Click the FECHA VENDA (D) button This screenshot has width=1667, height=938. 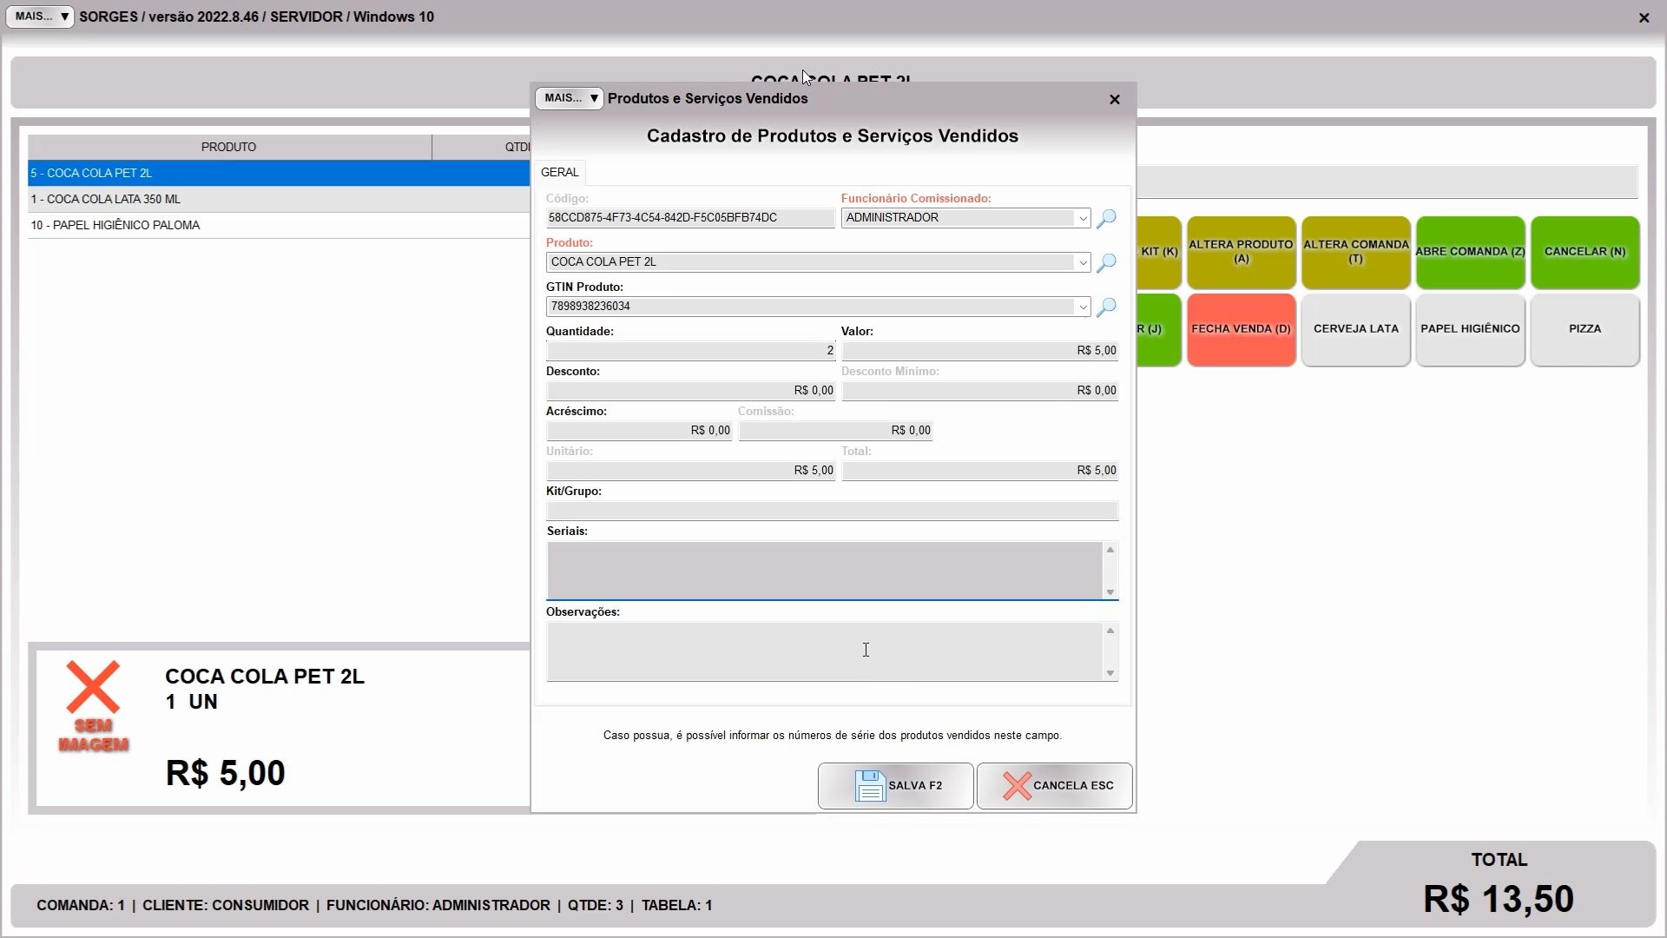[x=1241, y=329]
